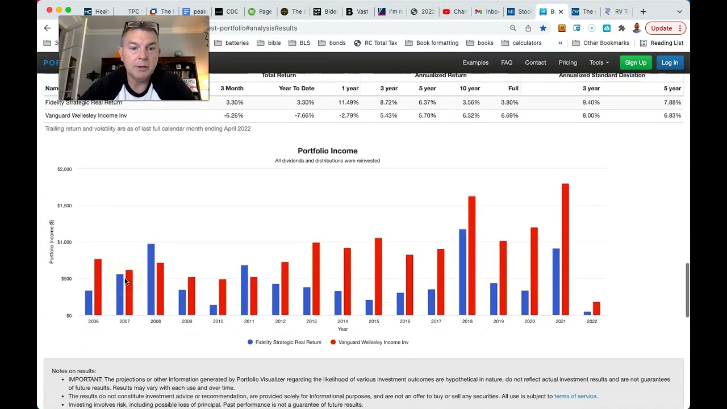The width and height of the screenshot is (727, 409).
Task: Switch to the CDC tab
Action: 227,11
